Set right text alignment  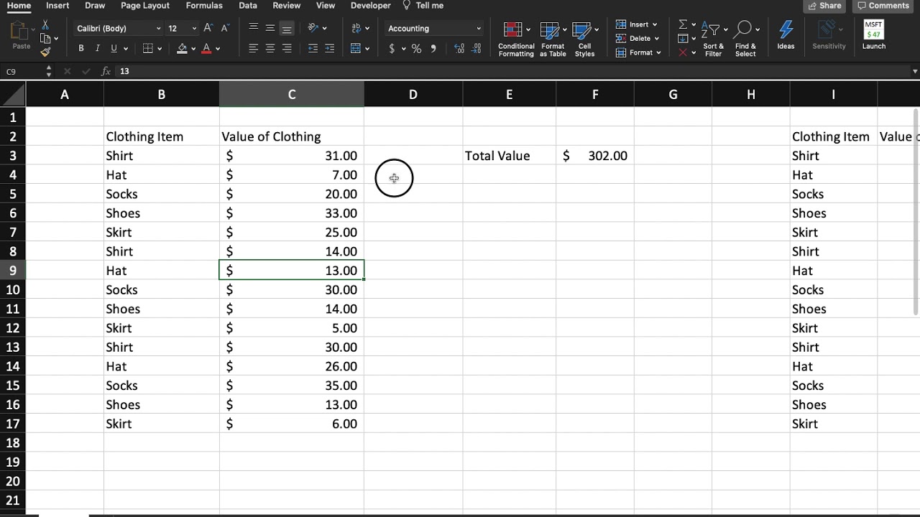coord(287,49)
